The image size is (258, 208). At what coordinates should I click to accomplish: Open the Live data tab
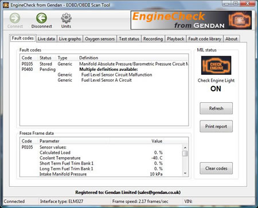pyautogui.click(x=46, y=39)
